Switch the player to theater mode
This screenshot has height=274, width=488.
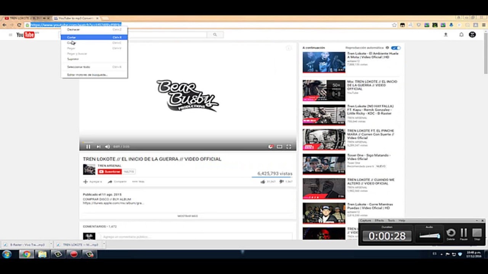click(x=279, y=147)
